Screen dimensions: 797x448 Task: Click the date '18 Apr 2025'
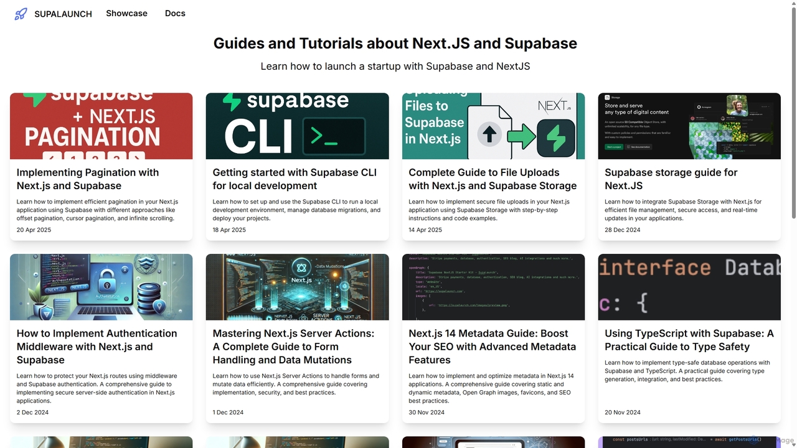point(229,230)
